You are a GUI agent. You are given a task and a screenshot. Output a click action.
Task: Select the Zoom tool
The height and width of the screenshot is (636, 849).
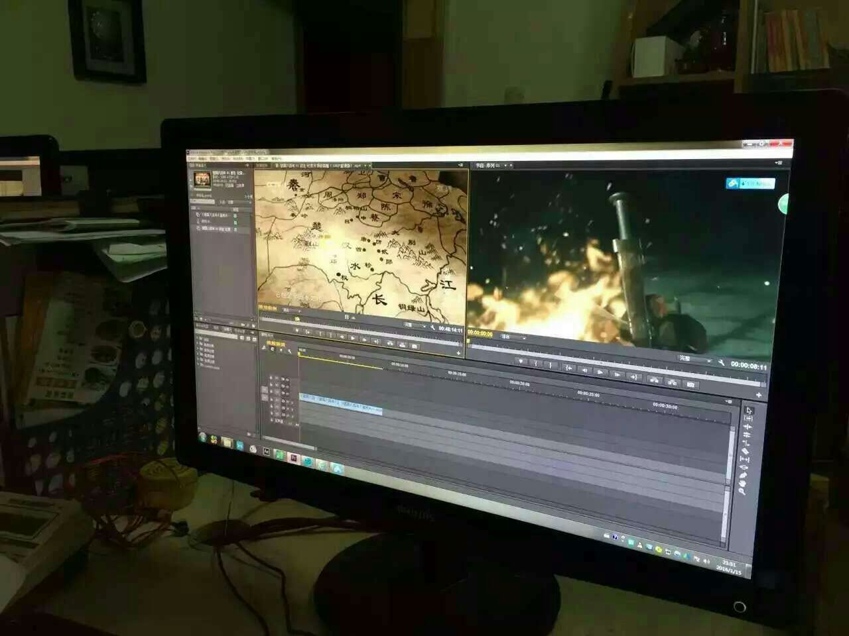point(742,492)
